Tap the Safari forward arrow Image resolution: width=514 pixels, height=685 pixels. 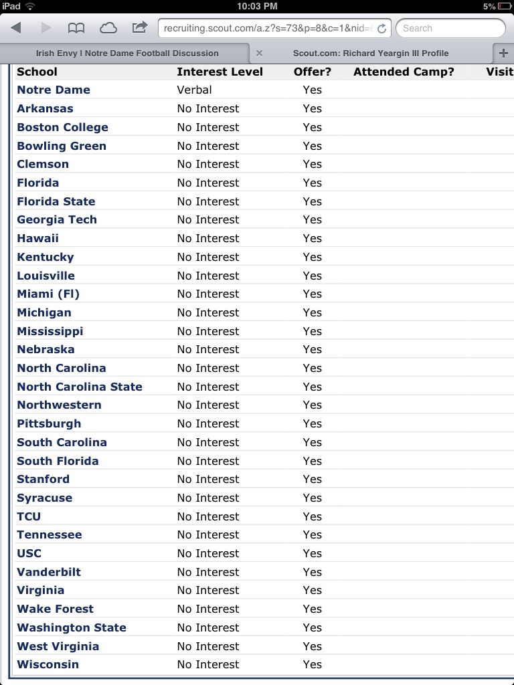(46, 28)
